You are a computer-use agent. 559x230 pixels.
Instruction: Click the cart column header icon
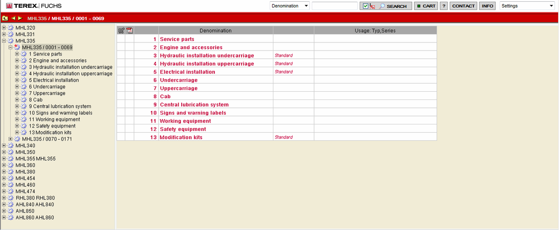tap(121, 31)
